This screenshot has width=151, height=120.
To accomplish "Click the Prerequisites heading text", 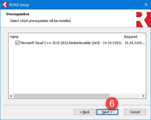I will [18, 14].
